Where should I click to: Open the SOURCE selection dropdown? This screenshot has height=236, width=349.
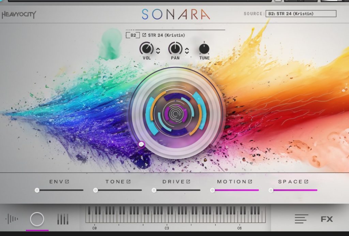pyautogui.click(x=301, y=14)
